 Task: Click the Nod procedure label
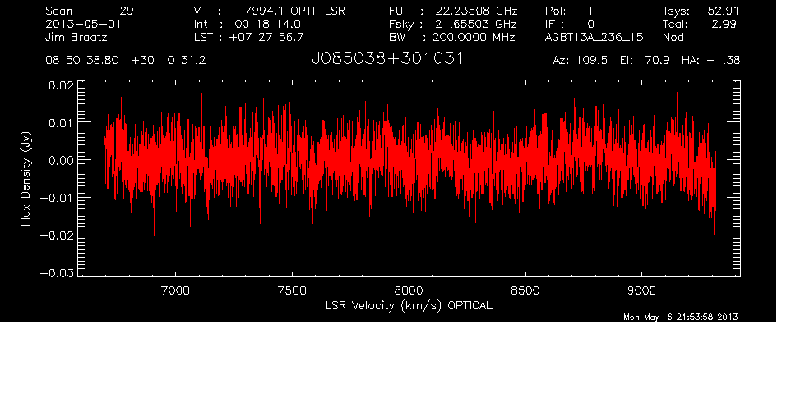coord(673,37)
